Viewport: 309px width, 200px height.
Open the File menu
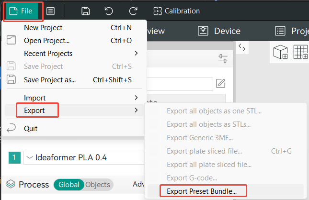21,11
